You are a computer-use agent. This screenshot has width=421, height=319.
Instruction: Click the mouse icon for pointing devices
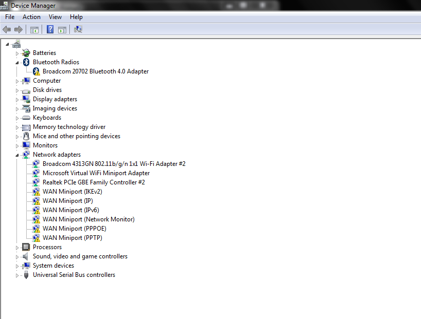[26, 136]
